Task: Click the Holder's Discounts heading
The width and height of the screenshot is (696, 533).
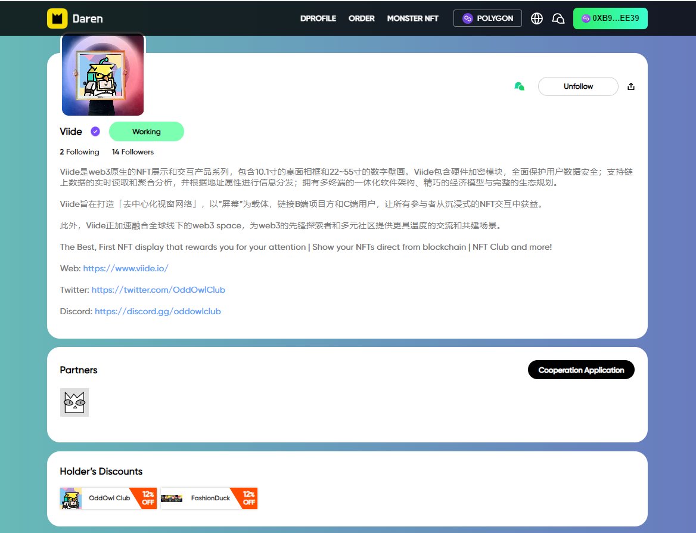Action: [101, 471]
